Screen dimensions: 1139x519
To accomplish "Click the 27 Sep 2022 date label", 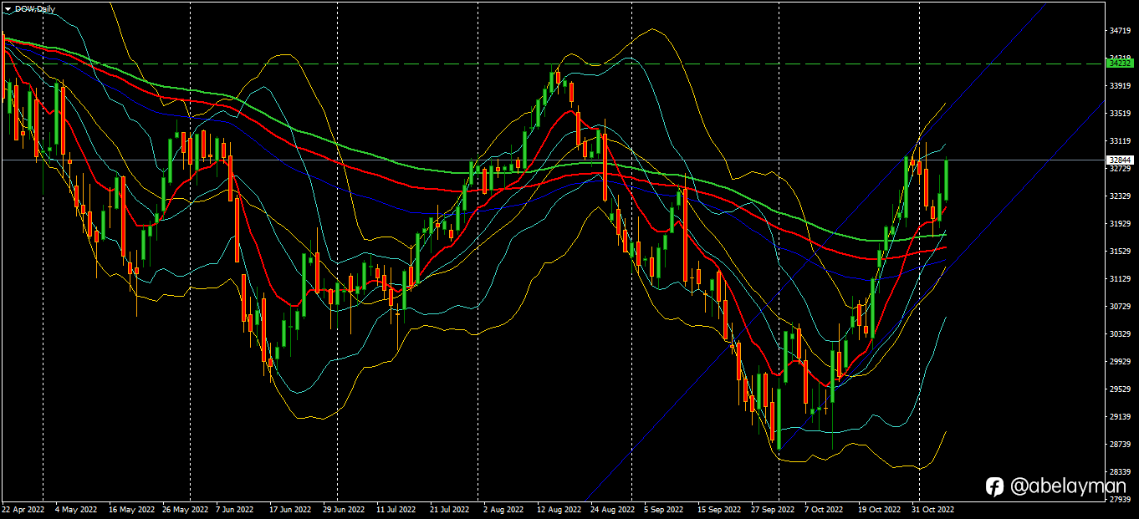I will (773, 508).
